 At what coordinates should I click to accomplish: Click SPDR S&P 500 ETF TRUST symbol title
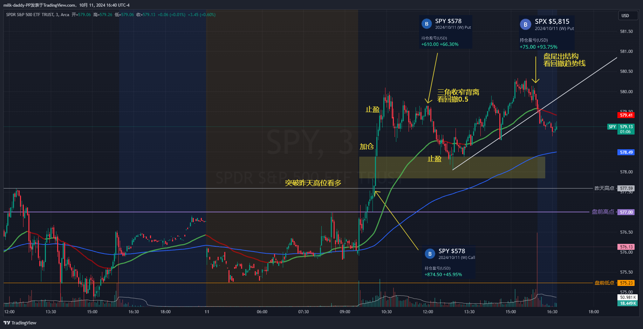click(x=30, y=15)
